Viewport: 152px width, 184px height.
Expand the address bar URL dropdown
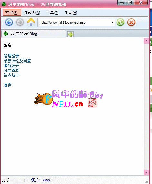113,22
